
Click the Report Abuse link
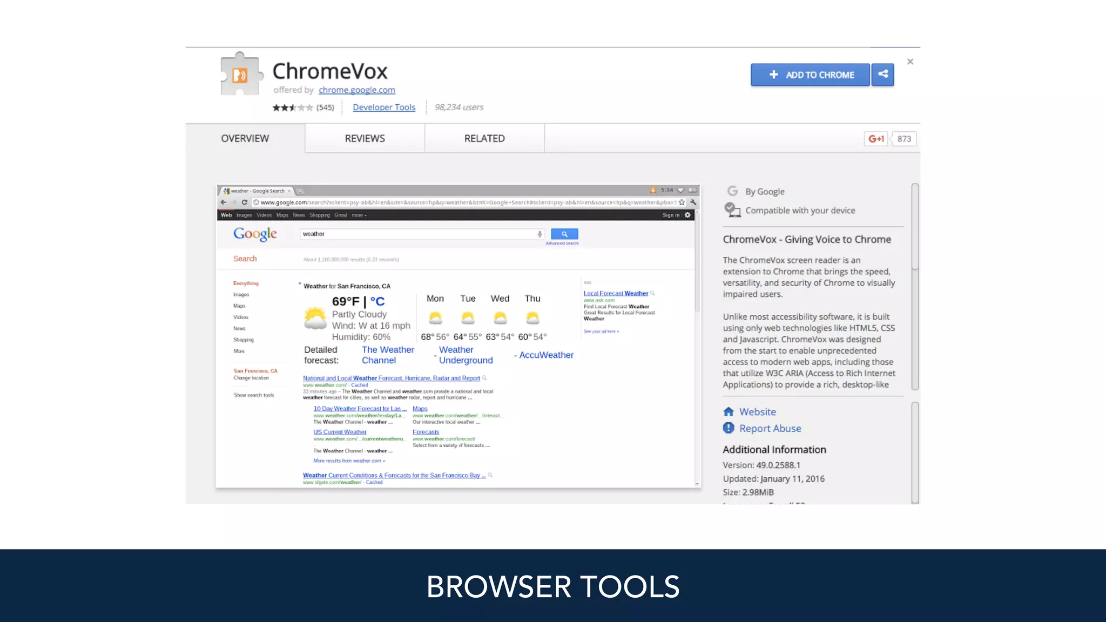770,428
